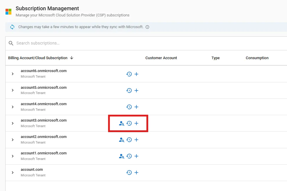
Task: Click plus icon on account3.onmicrosoft.com row
Action: pyautogui.click(x=136, y=123)
